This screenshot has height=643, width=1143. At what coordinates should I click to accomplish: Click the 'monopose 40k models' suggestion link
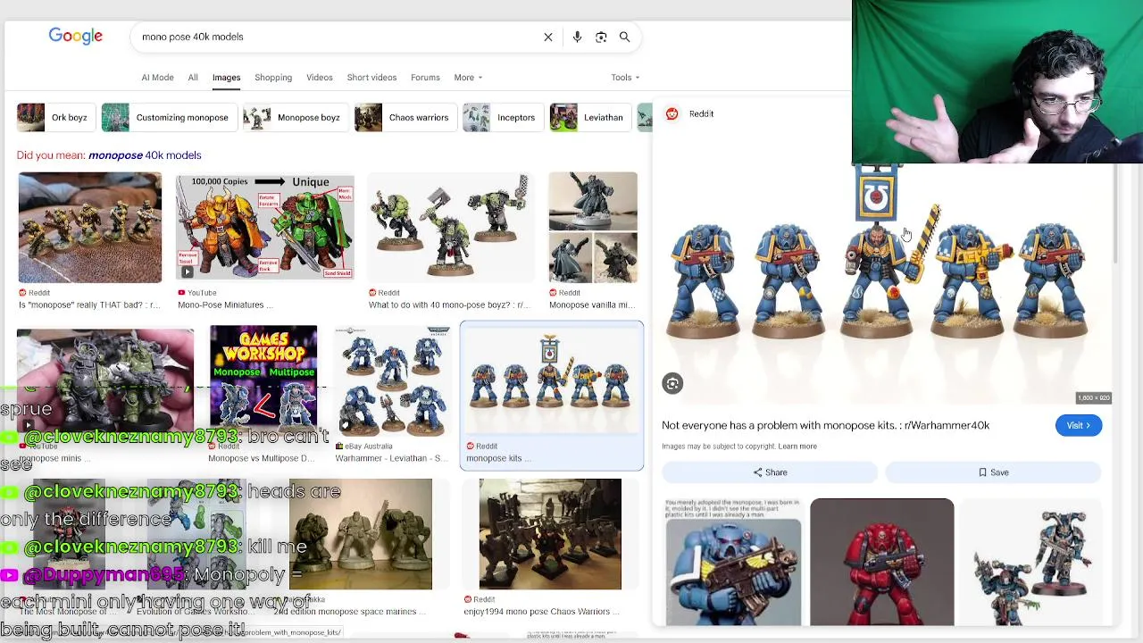coord(145,155)
